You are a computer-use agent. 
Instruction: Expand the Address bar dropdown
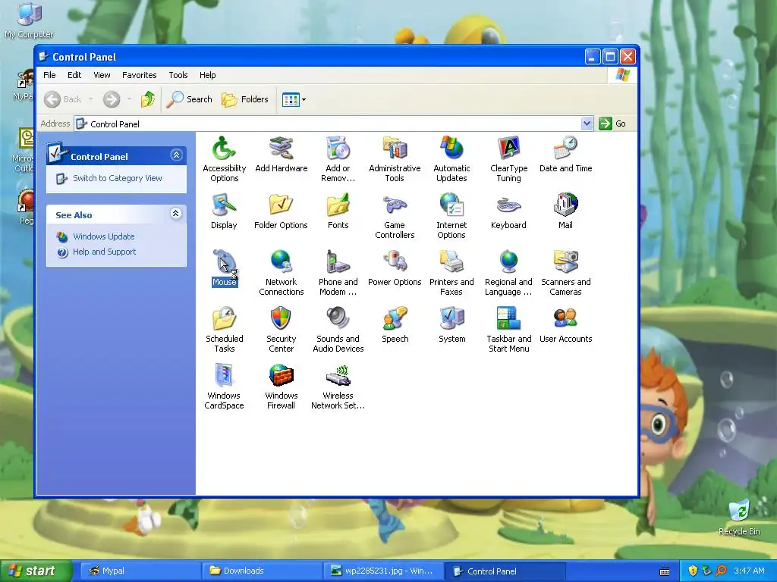587,124
